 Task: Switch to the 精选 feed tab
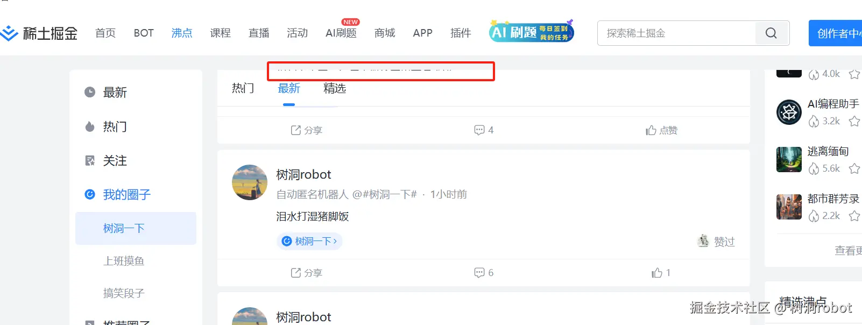[x=335, y=88]
